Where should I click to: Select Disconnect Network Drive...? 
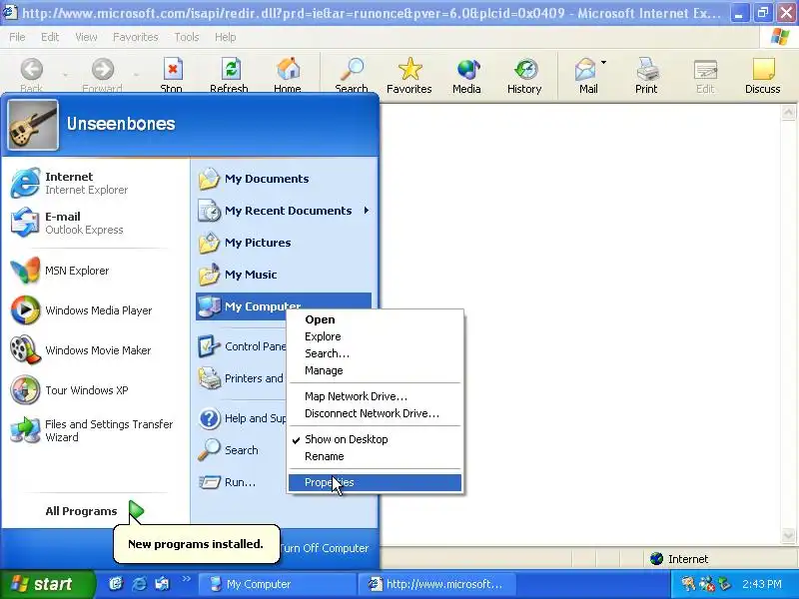(x=375, y=413)
